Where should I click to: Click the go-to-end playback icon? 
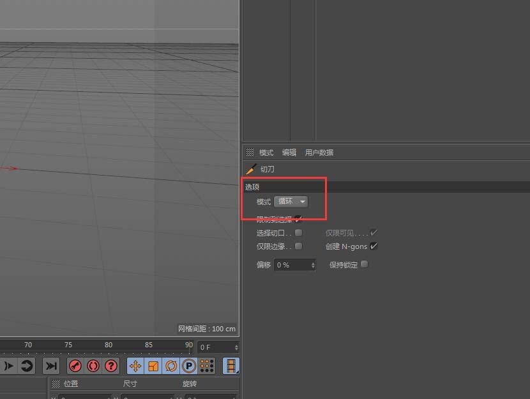(x=51, y=366)
